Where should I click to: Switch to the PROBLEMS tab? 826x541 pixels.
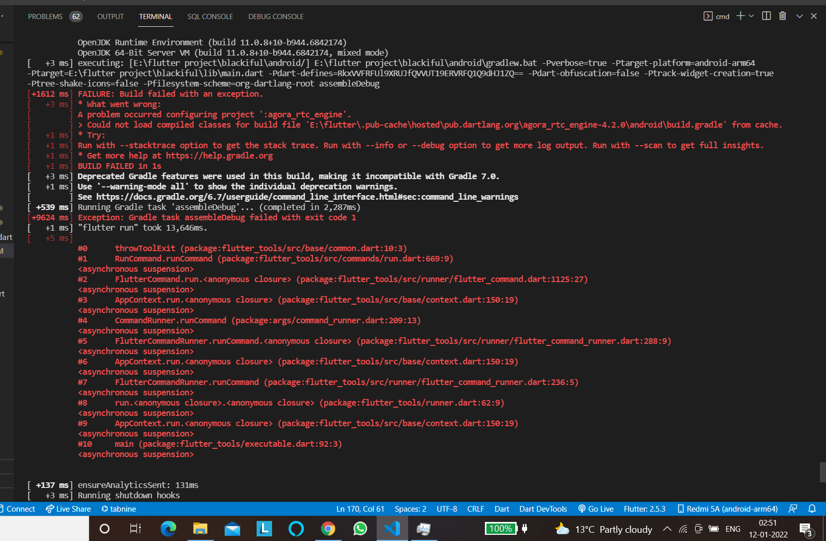(45, 16)
